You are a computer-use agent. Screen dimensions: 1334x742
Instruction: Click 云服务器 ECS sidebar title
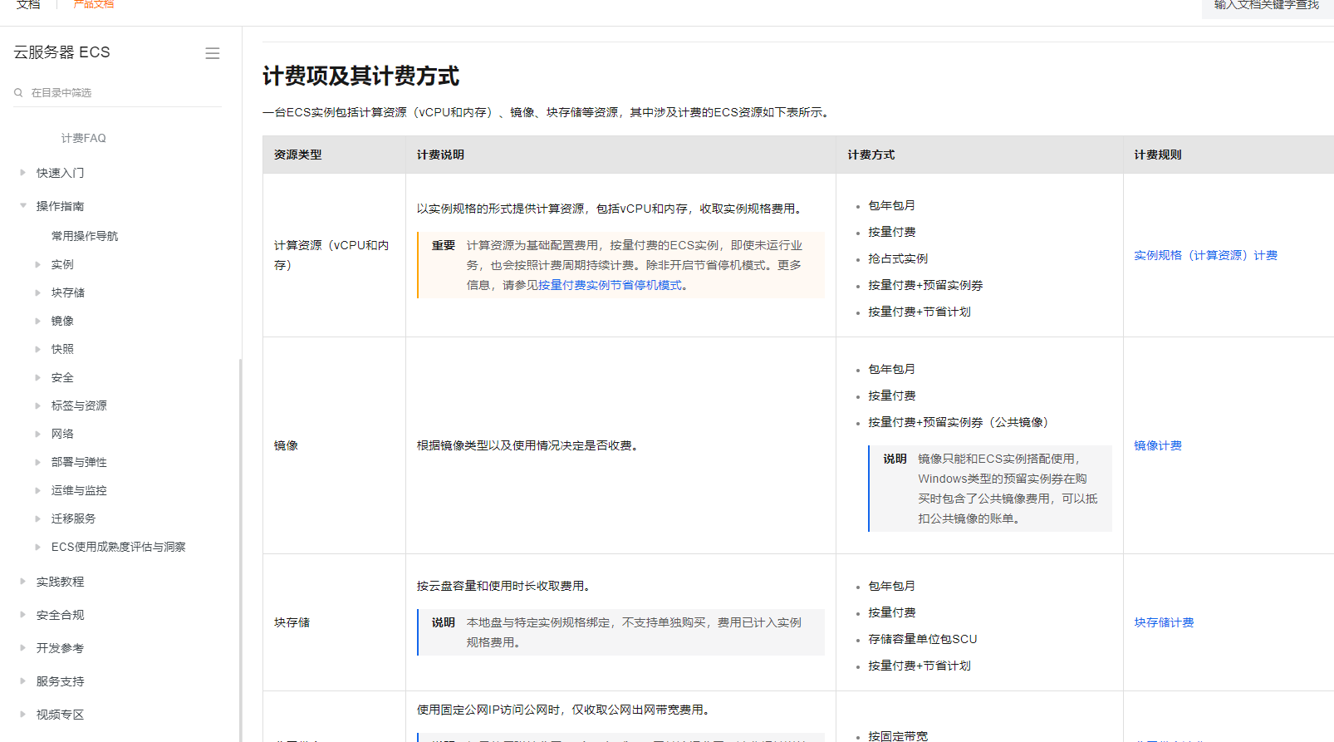(x=61, y=52)
